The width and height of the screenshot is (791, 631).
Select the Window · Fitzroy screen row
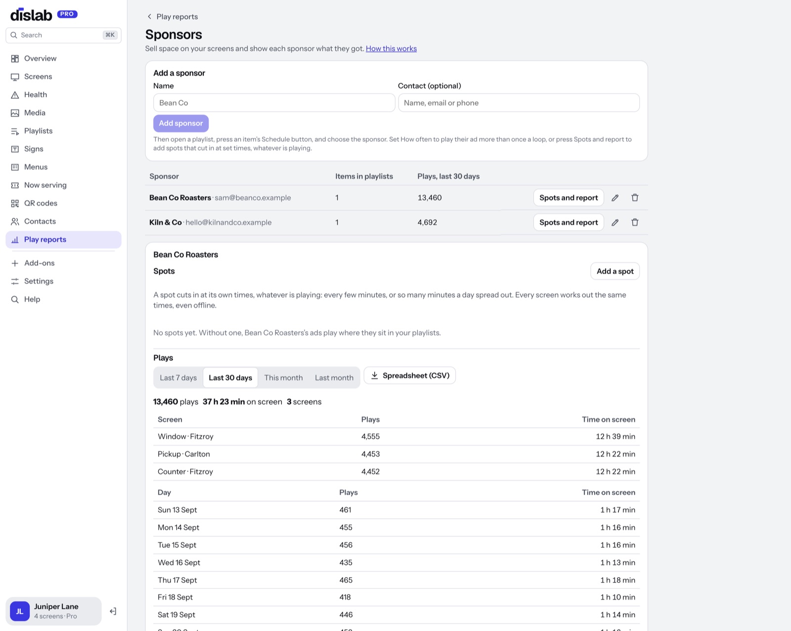click(x=396, y=437)
